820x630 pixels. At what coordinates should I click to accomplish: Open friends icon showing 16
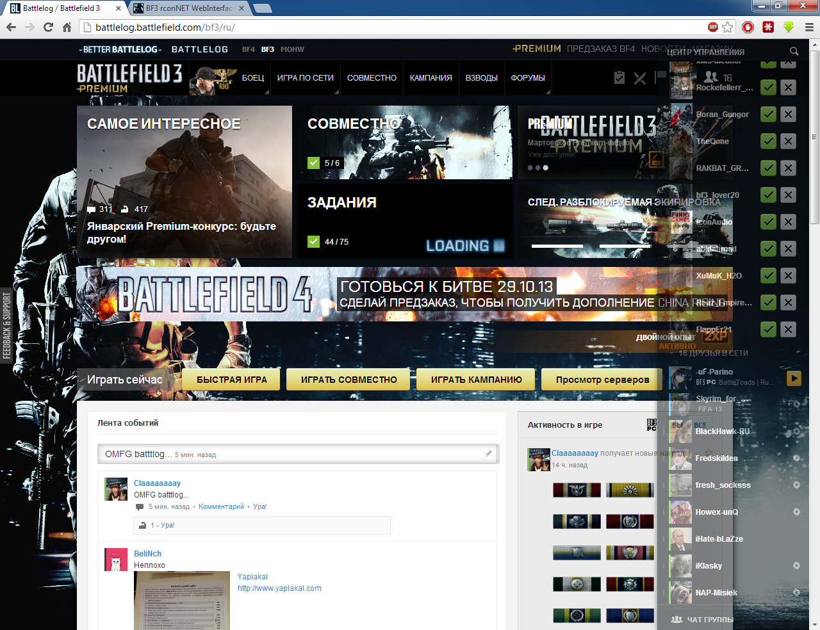pyautogui.click(x=719, y=77)
